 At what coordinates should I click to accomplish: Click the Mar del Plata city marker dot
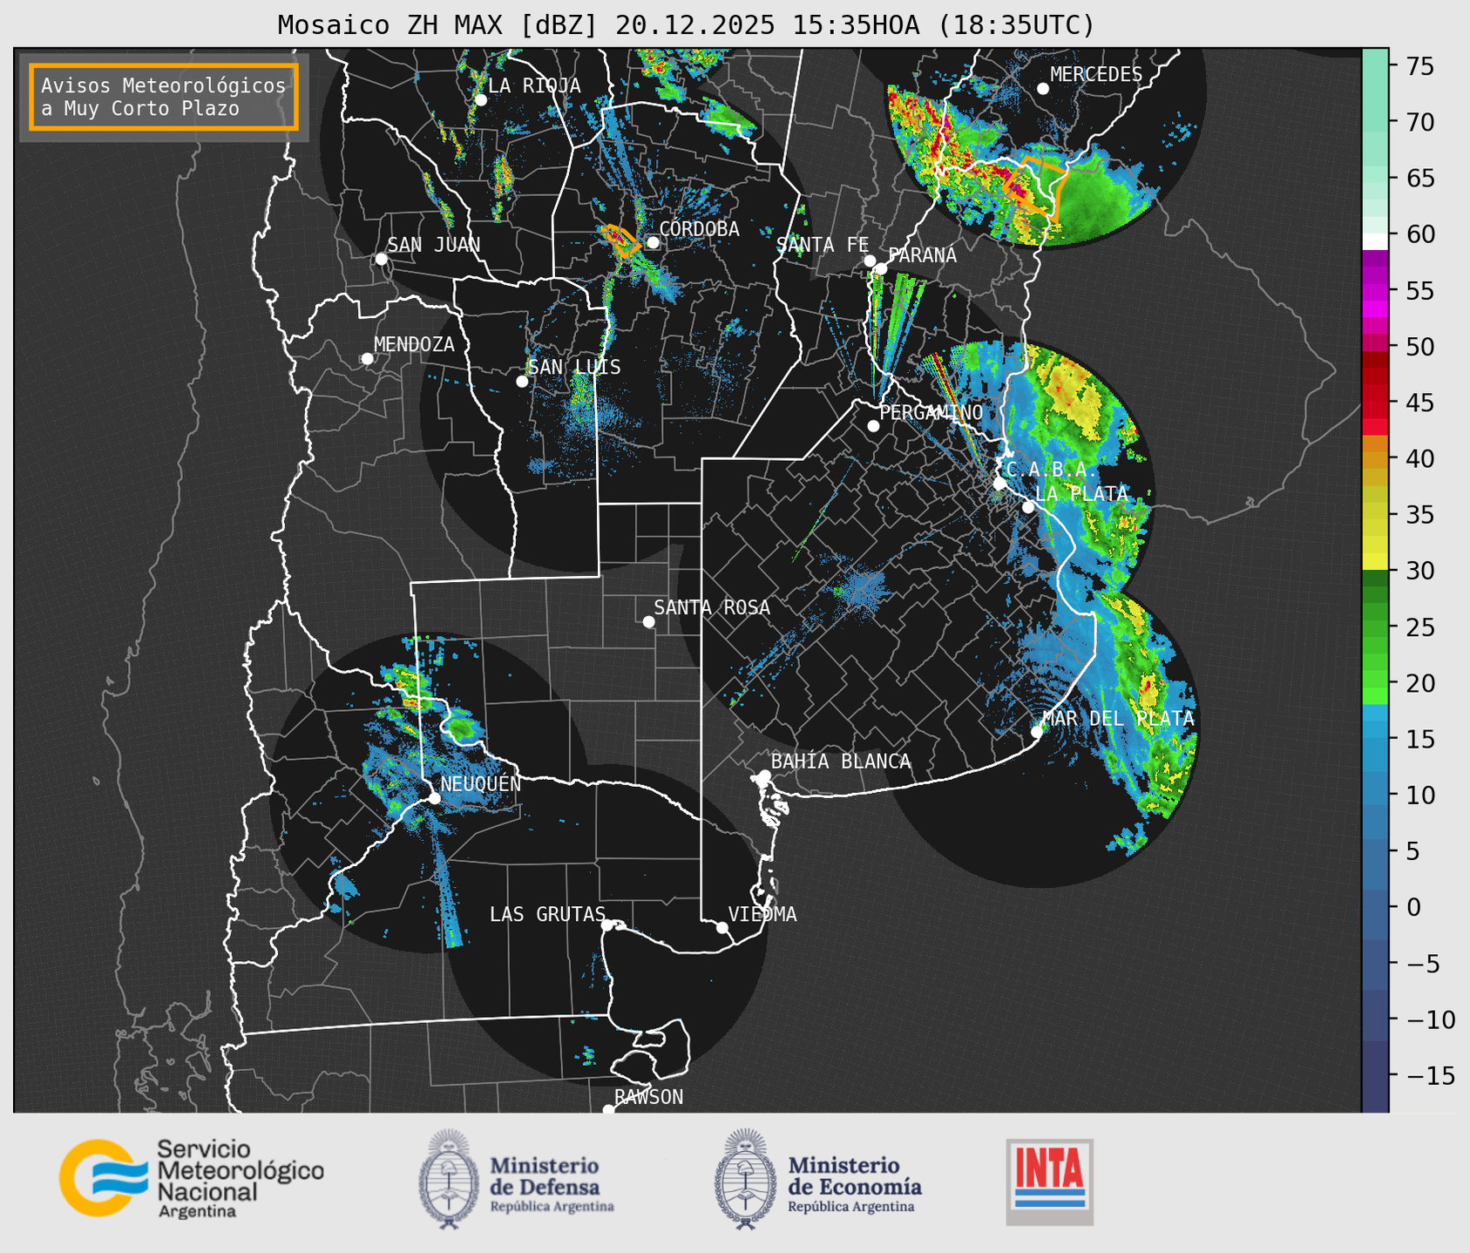(1037, 732)
